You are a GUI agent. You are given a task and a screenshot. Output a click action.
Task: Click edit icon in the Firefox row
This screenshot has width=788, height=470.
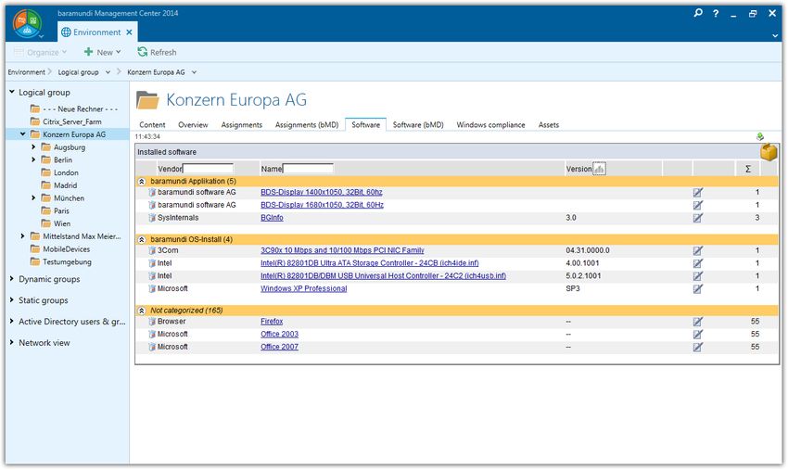(697, 322)
